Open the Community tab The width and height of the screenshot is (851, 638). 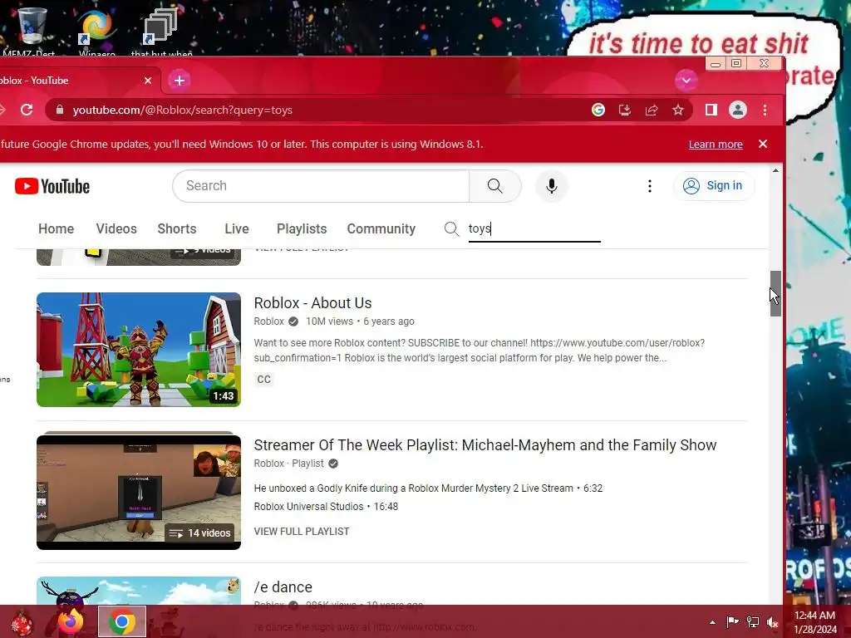click(381, 229)
